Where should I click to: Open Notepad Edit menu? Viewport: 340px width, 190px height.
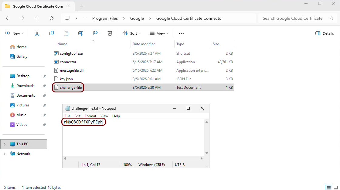point(77,116)
